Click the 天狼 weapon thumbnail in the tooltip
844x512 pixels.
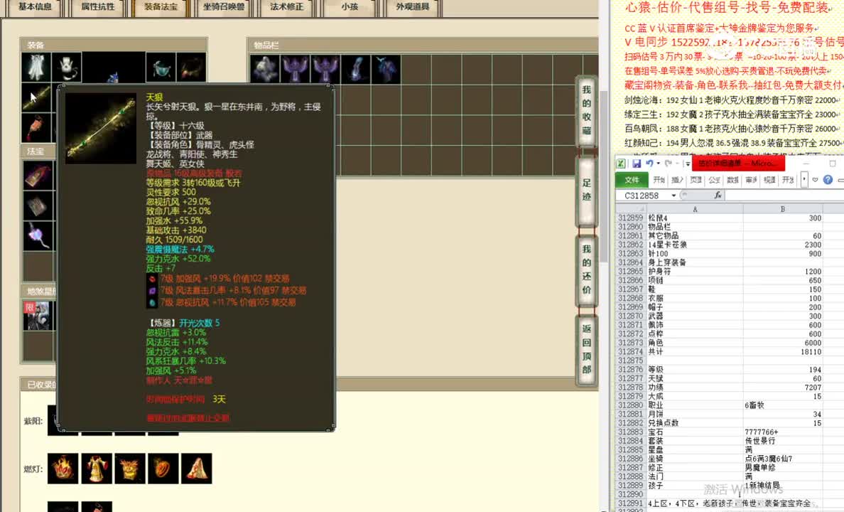[x=100, y=127]
